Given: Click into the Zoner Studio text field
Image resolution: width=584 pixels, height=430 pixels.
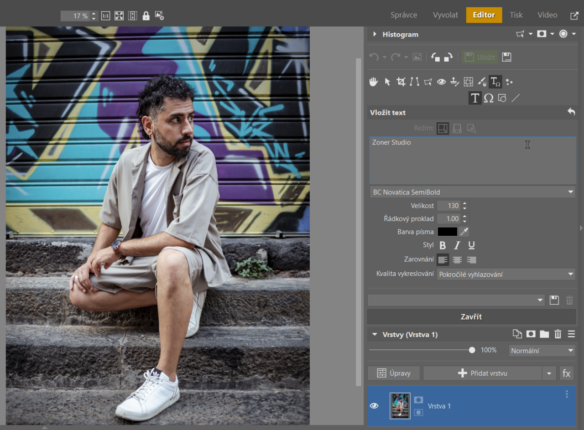Looking at the screenshot, I should tap(472, 160).
